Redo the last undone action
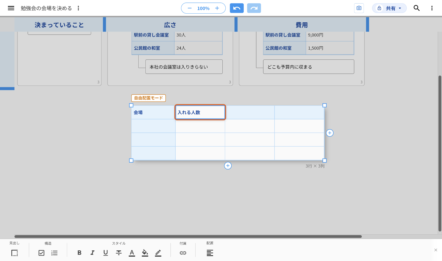The height and width of the screenshot is (261, 442). click(x=254, y=8)
